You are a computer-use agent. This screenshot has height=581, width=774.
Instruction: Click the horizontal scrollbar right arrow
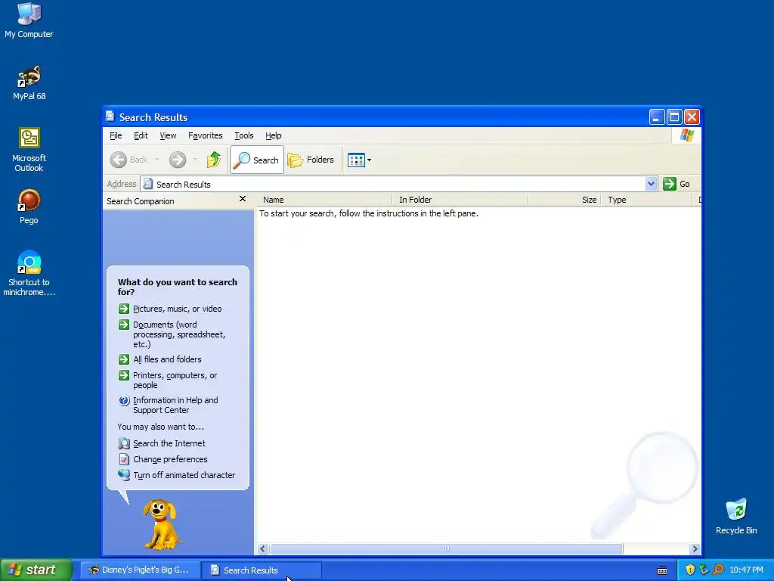tap(695, 549)
